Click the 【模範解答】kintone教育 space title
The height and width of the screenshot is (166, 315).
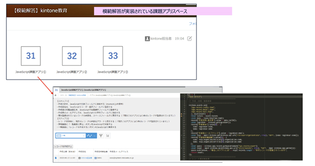40,11
